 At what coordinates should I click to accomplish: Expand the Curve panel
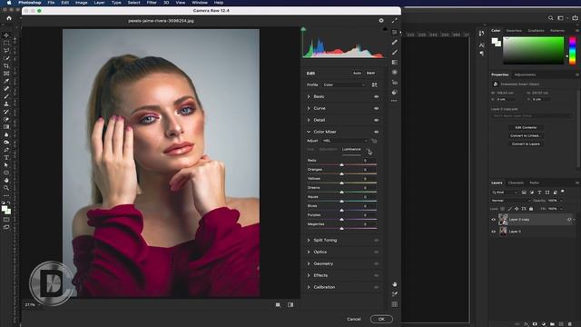pyautogui.click(x=309, y=108)
